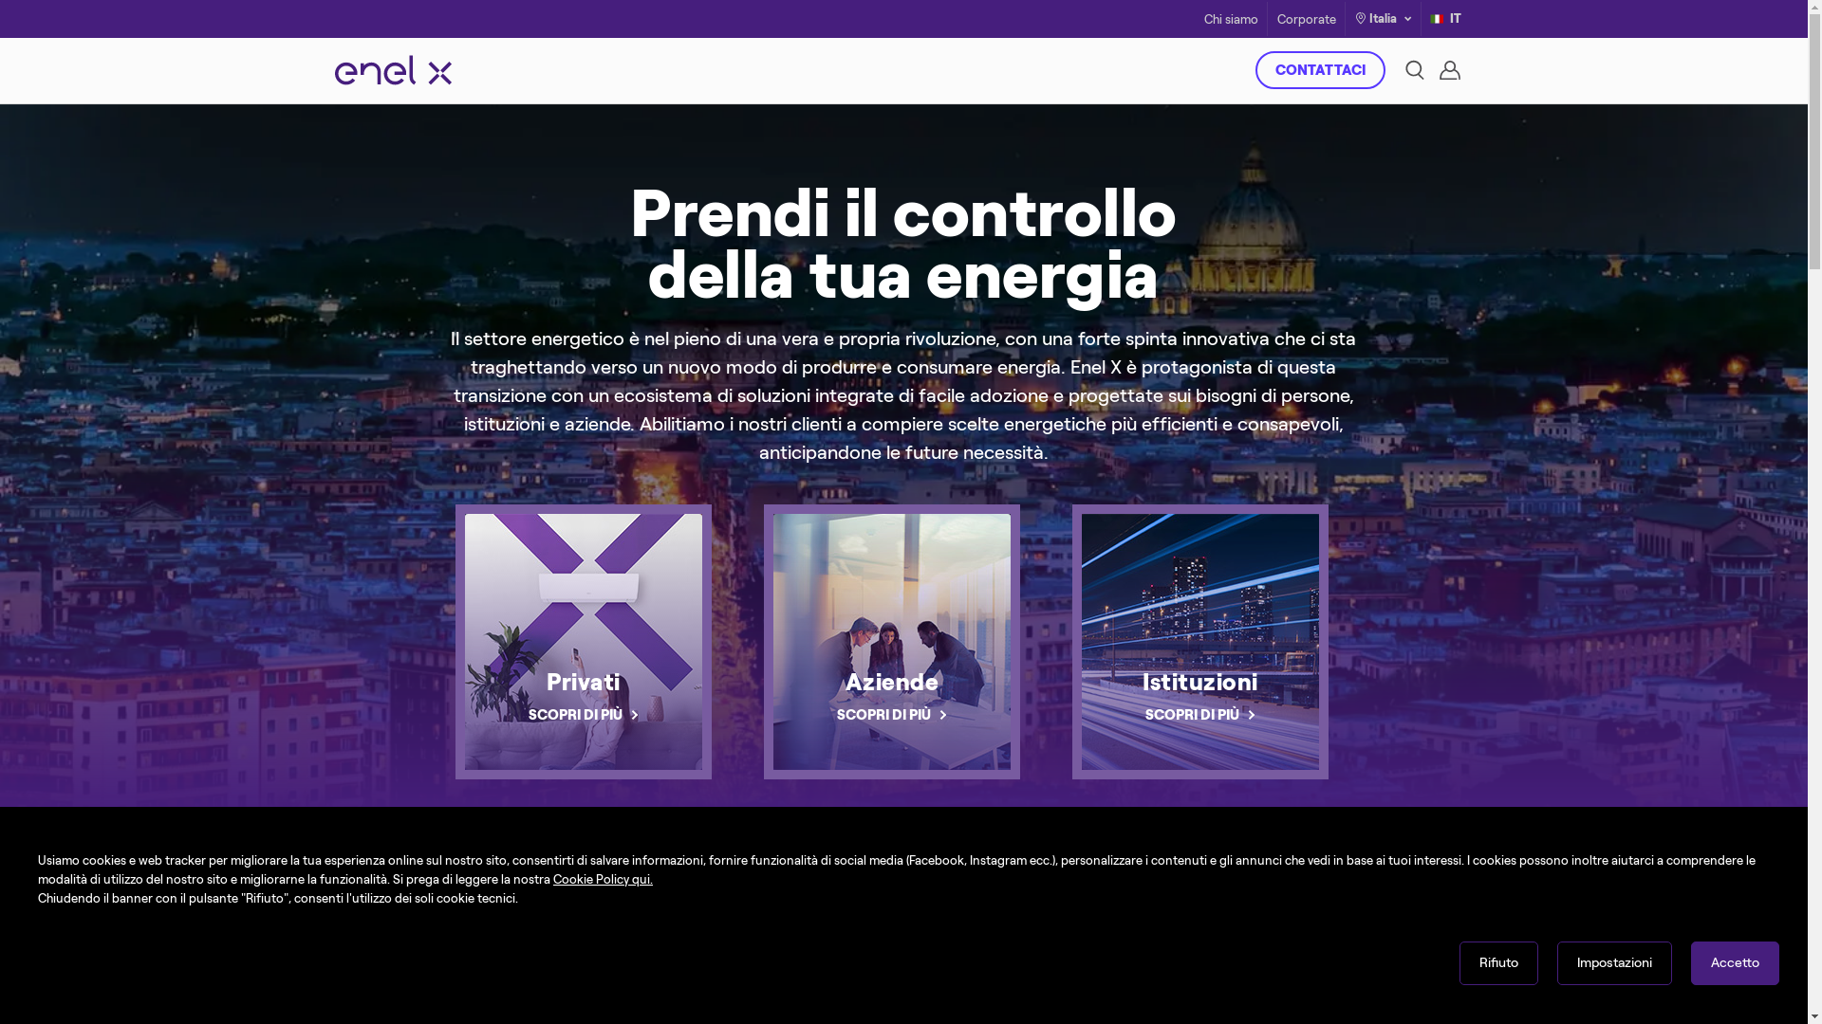Select the Aziende card thumbnail
This screenshot has width=1822, height=1024.
click(892, 642)
